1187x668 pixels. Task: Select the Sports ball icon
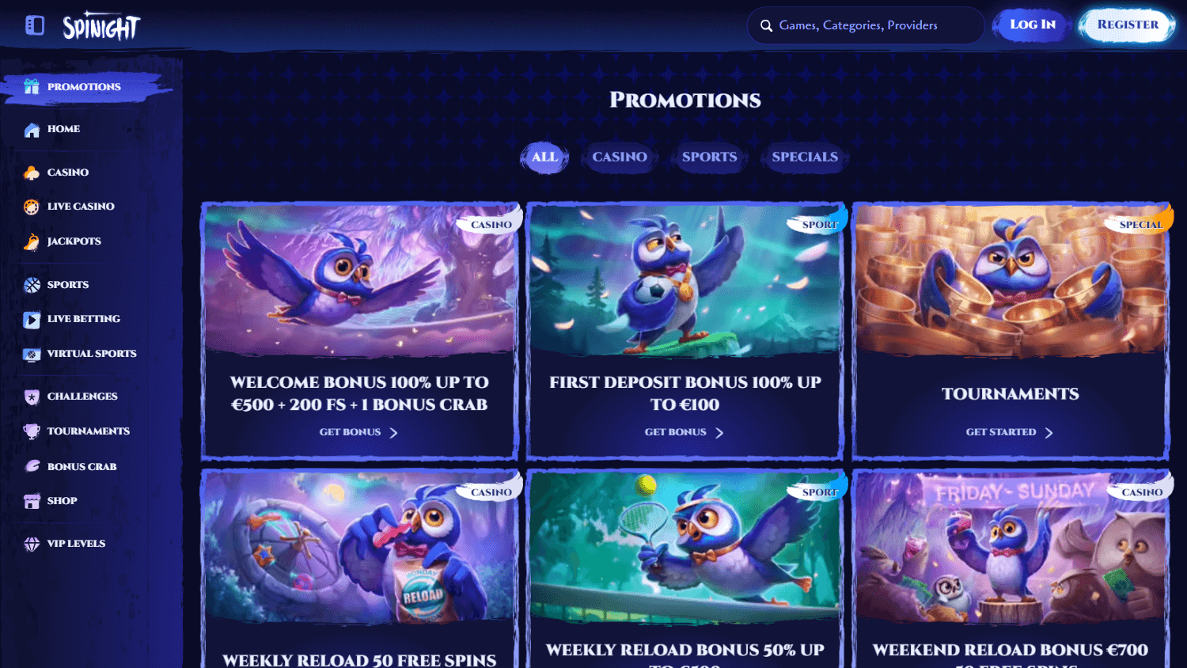[32, 285]
